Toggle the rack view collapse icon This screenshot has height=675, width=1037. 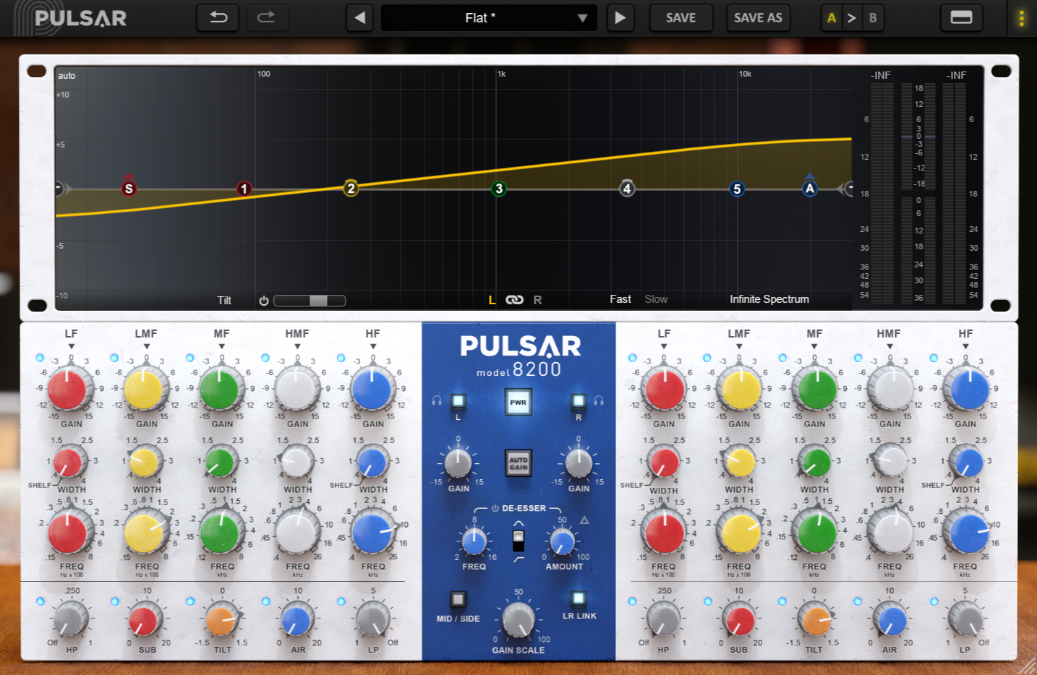[x=961, y=17]
